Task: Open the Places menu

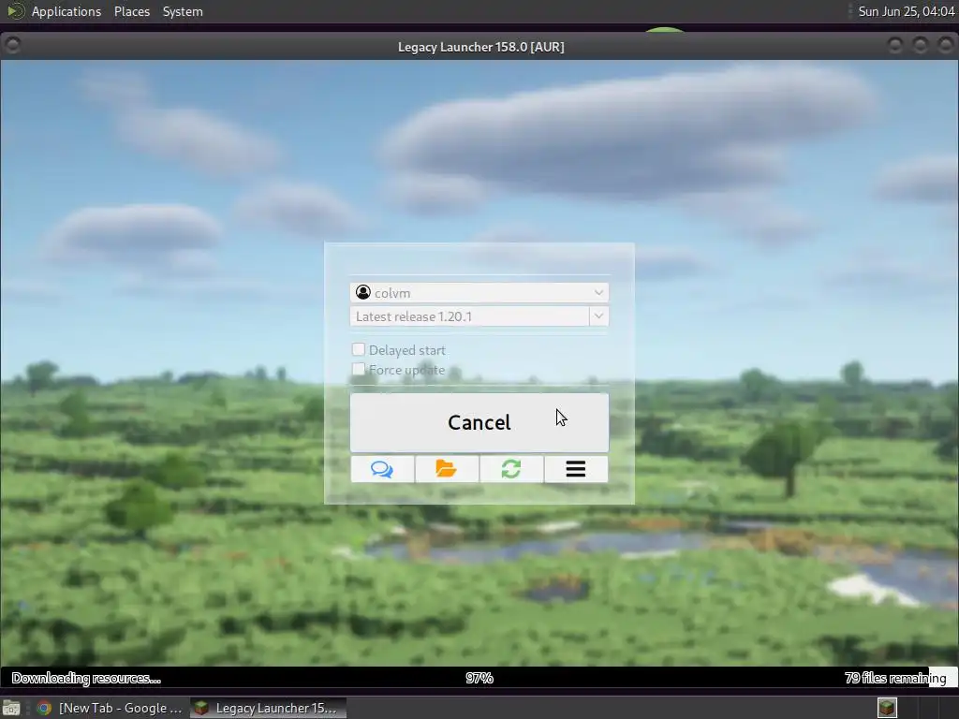Action: pyautogui.click(x=132, y=11)
